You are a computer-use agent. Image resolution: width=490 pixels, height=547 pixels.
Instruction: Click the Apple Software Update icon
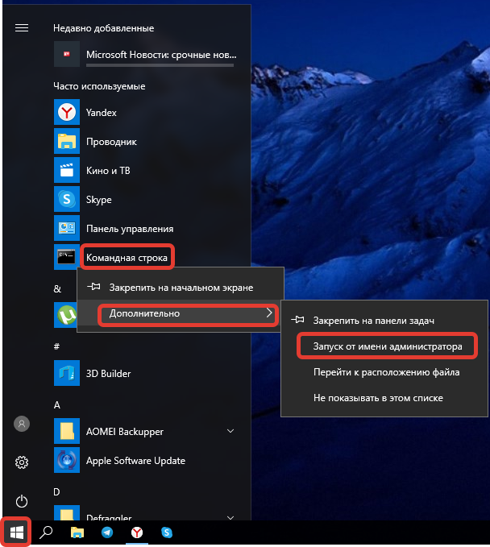[x=67, y=460]
